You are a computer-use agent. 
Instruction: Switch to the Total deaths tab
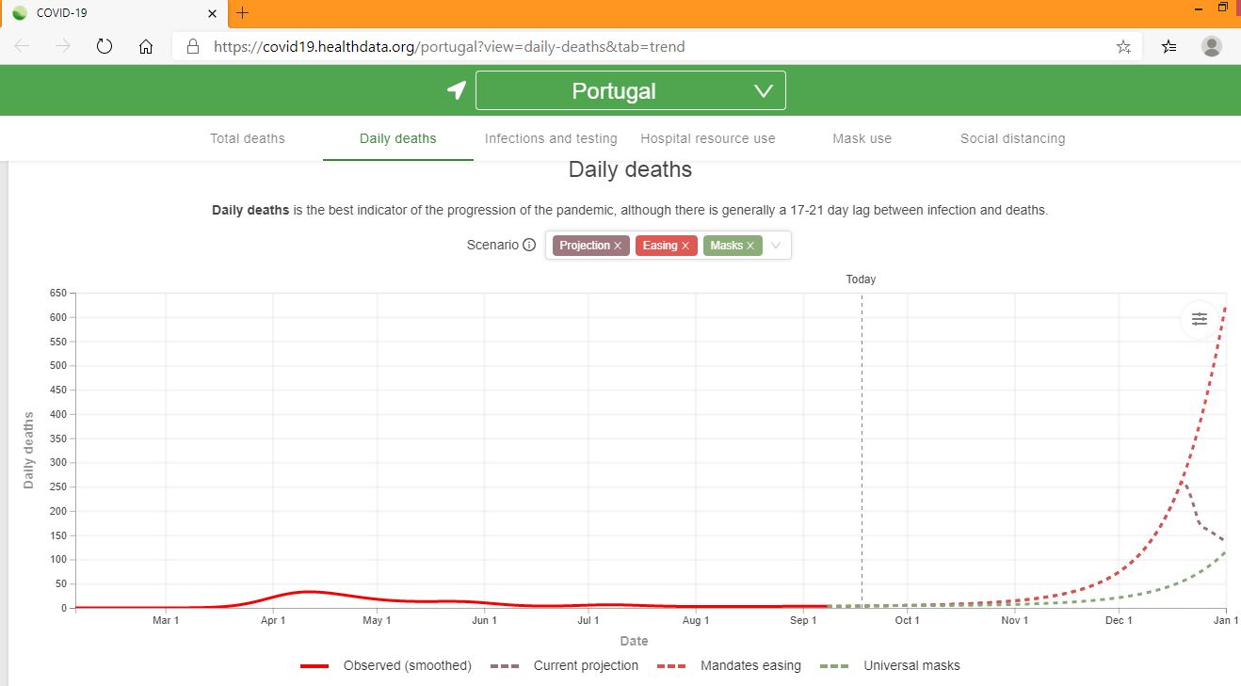[248, 138]
